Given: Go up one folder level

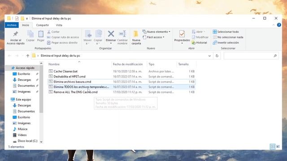Looking at the screenshot, I should [x=28, y=56].
